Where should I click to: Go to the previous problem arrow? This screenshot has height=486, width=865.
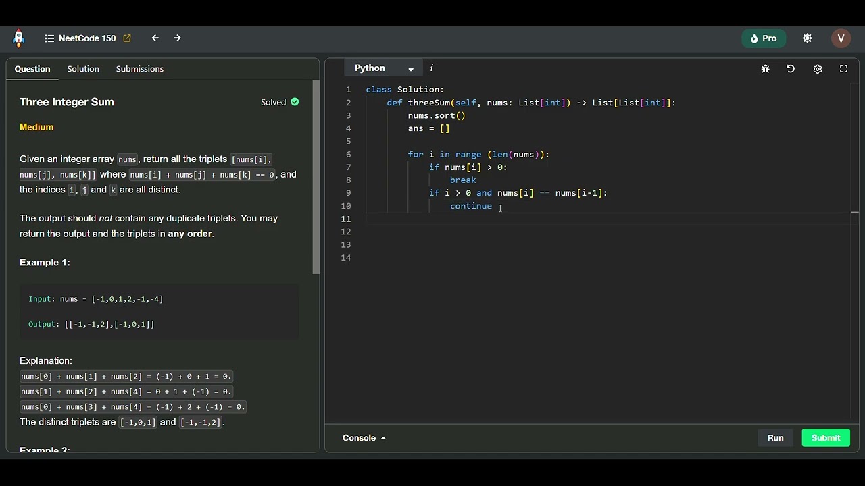(155, 38)
